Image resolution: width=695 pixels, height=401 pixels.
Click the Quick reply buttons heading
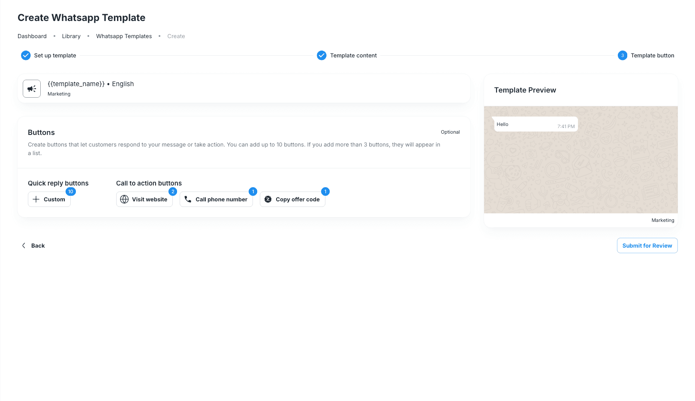(58, 183)
